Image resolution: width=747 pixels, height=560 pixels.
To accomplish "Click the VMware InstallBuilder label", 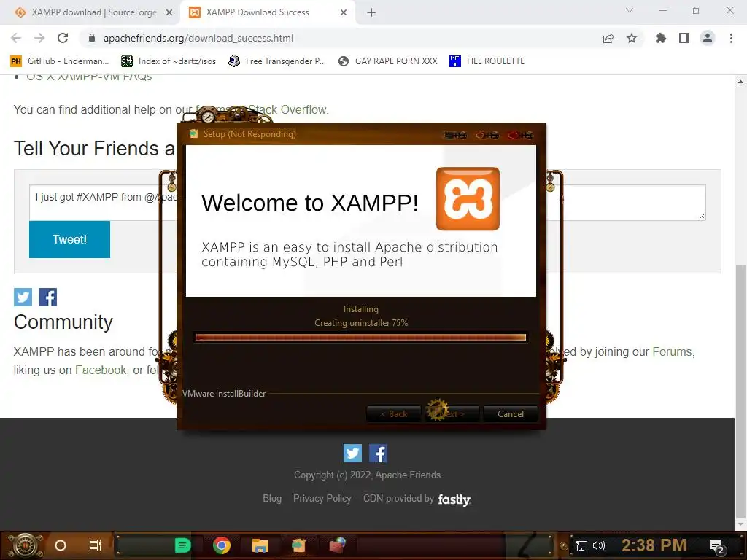I will tap(224, 393).
